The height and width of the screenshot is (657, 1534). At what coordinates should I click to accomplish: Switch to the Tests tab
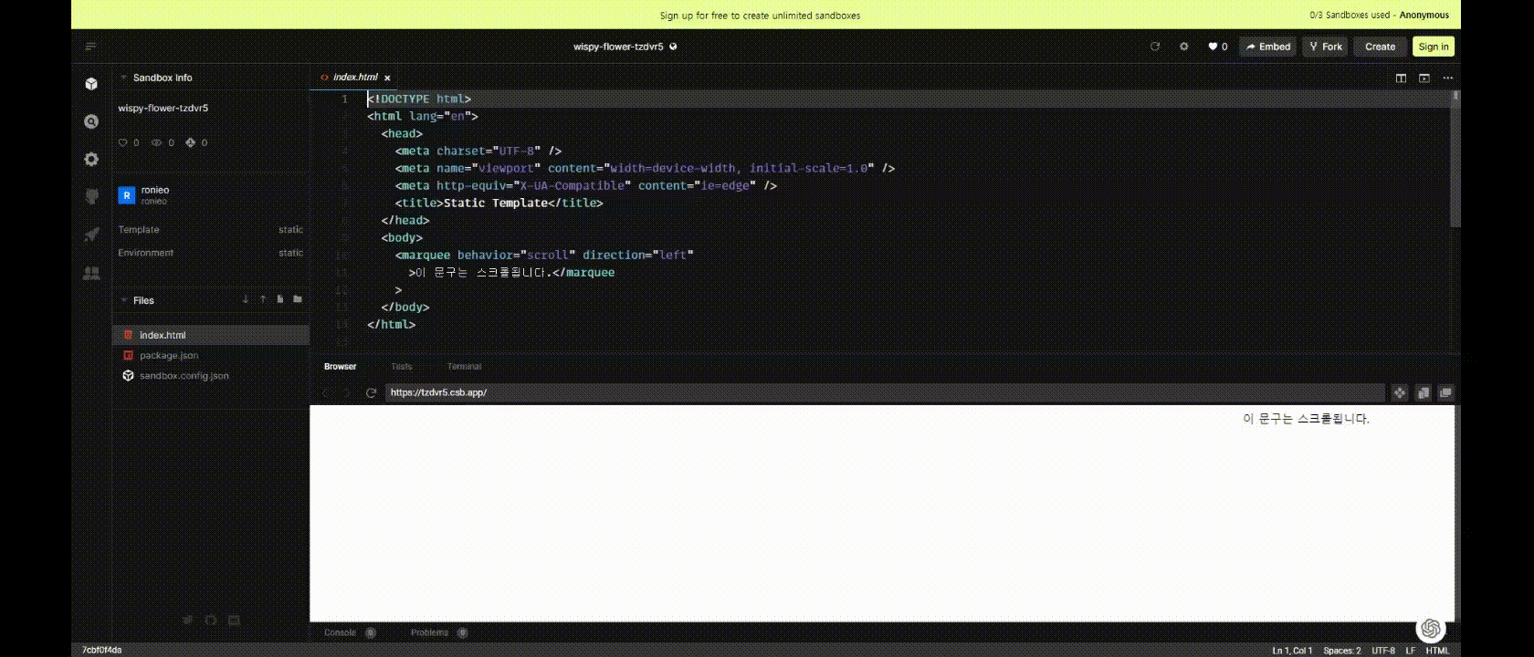point(402,367)
